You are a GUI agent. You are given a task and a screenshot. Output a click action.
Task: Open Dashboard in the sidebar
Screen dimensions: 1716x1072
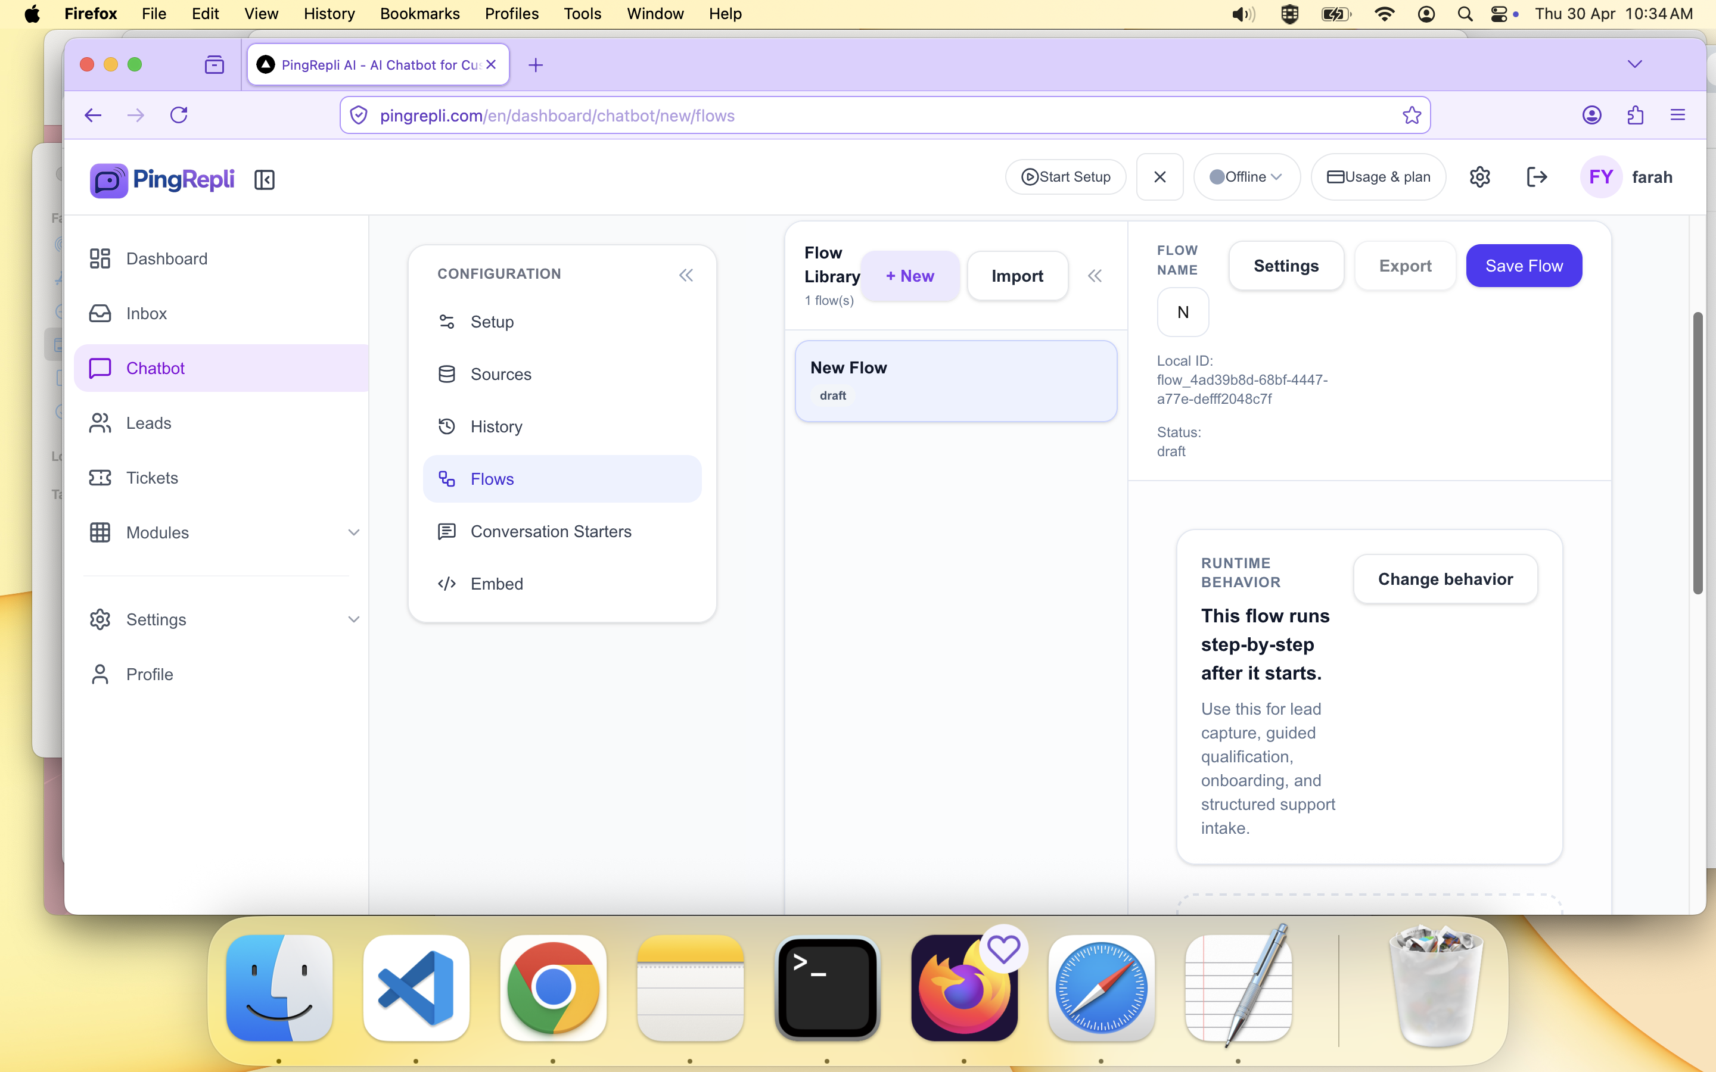tap(221, 259)
